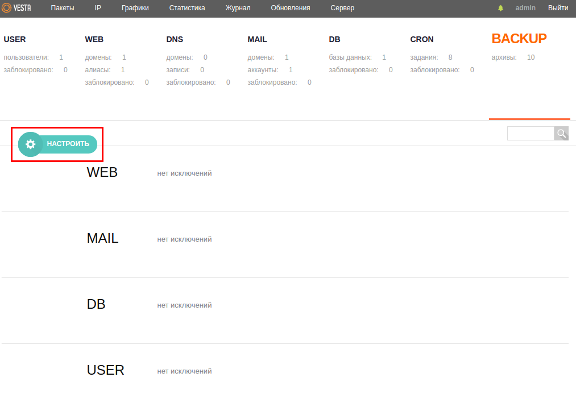Click the Настроить label text
The height and width of the screenshot is (406, 576).
68,144
